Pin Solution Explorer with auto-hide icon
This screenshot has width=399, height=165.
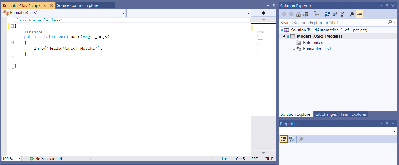pos(387,6)
